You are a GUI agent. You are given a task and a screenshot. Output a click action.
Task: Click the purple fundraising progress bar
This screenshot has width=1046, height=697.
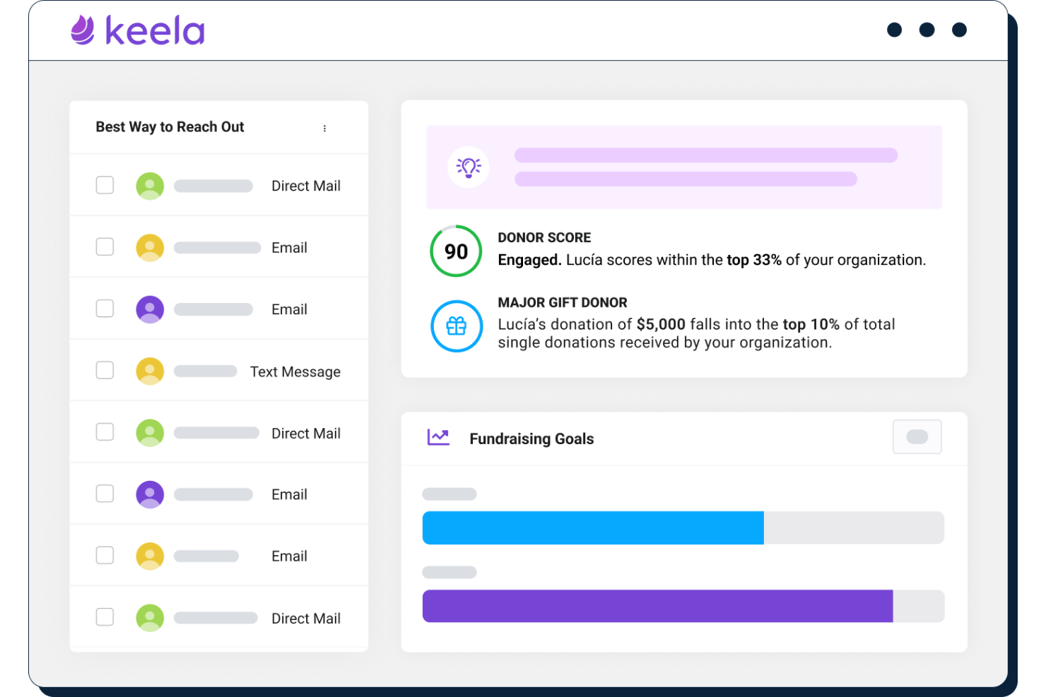(x=657, y=605)
